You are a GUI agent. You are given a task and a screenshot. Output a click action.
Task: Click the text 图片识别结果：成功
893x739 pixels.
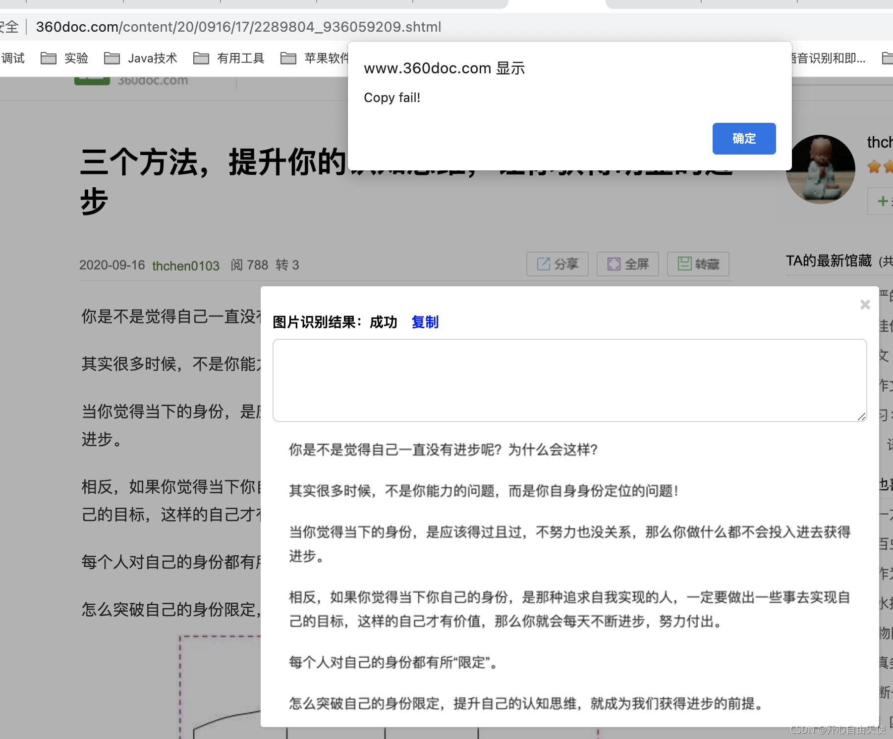tap(335, 322)
